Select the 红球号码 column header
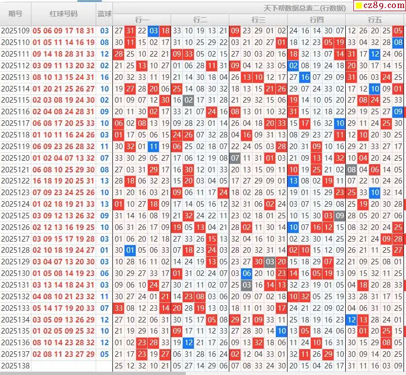406x375 pixels. point(63,14)
